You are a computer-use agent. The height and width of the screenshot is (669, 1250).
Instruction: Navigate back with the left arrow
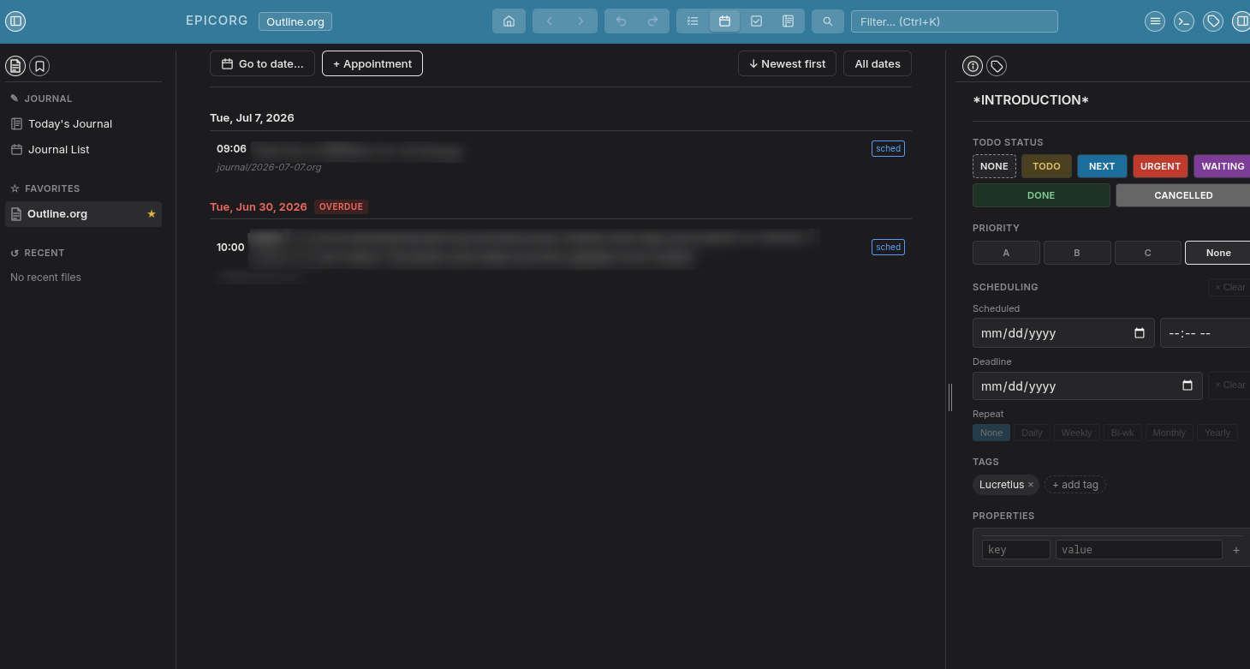coord(550,21)
